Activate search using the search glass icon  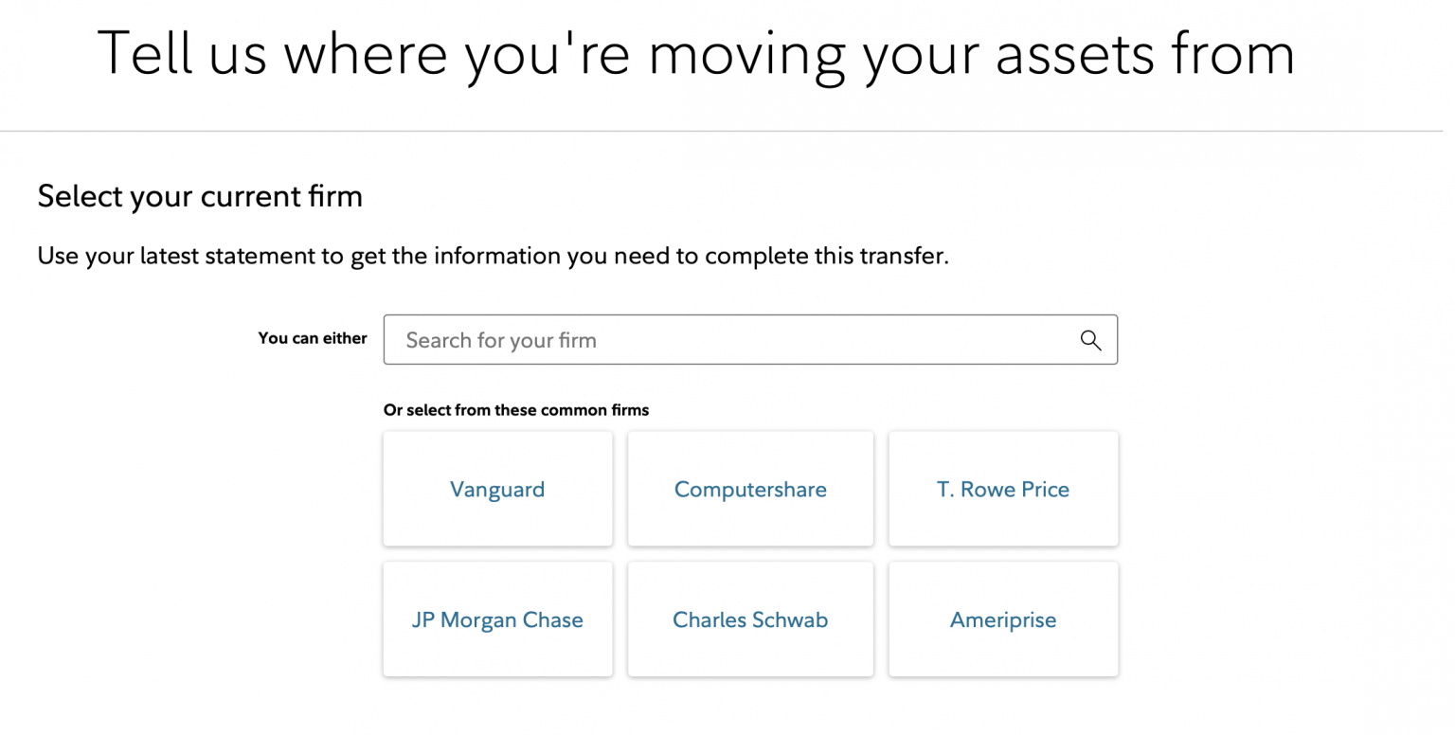1089,339
